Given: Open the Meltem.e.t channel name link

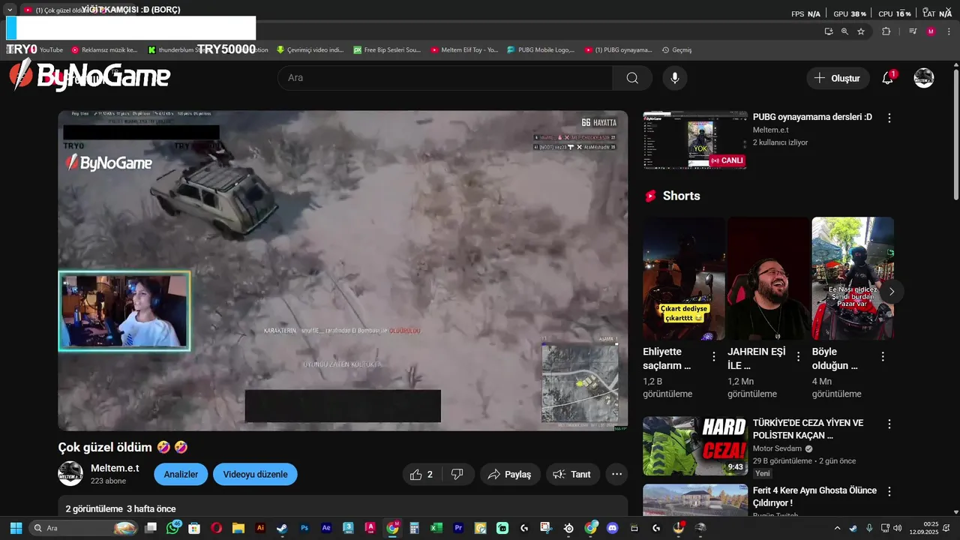Looking at the screenshot, I should pos(115,468).
